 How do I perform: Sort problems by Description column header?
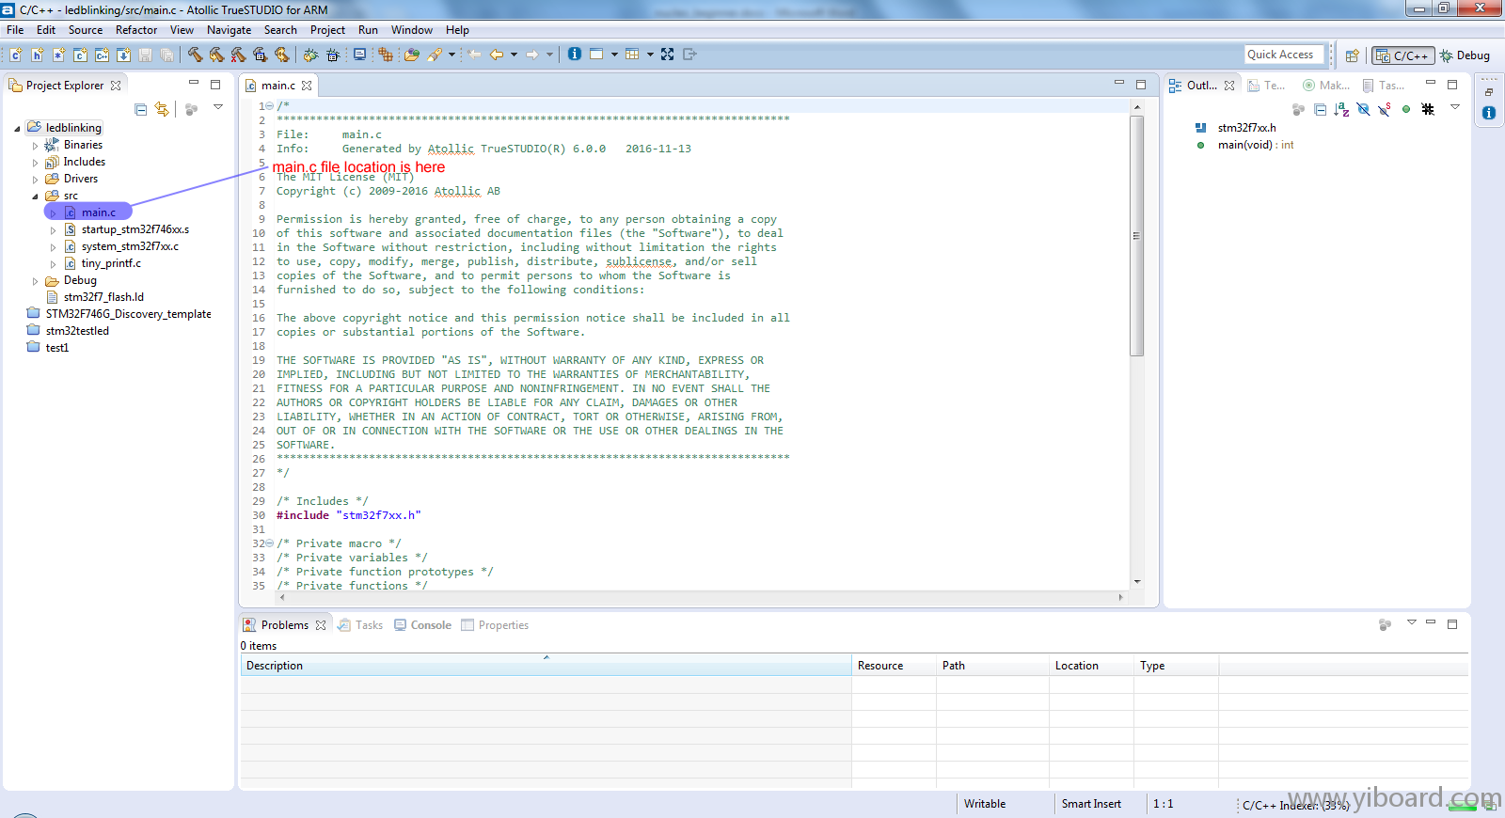tap(546, 666)
